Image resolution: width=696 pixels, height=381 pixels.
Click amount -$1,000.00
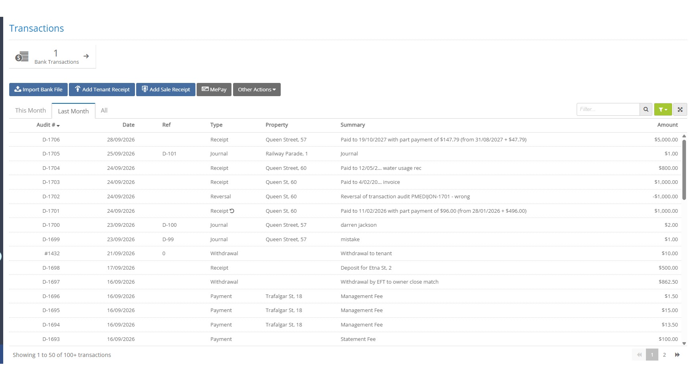665,197
